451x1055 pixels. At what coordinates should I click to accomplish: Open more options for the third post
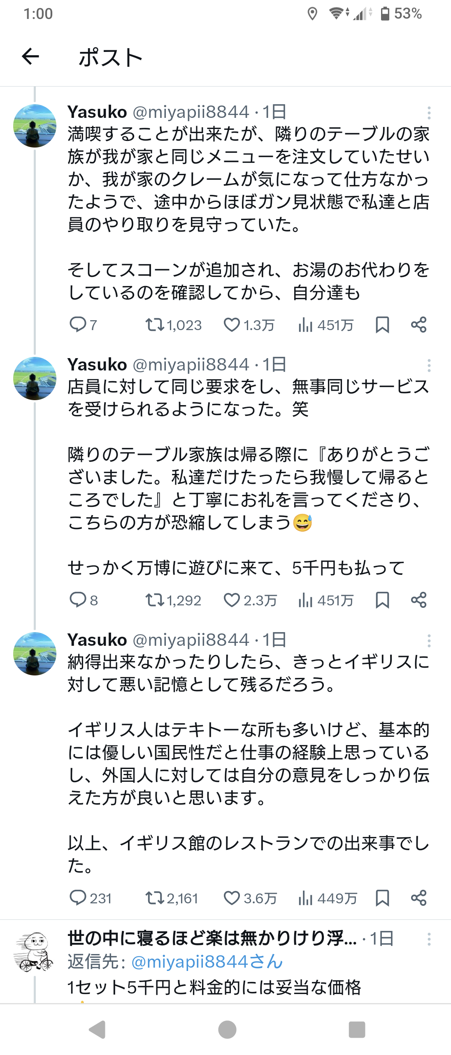point(429,640)
